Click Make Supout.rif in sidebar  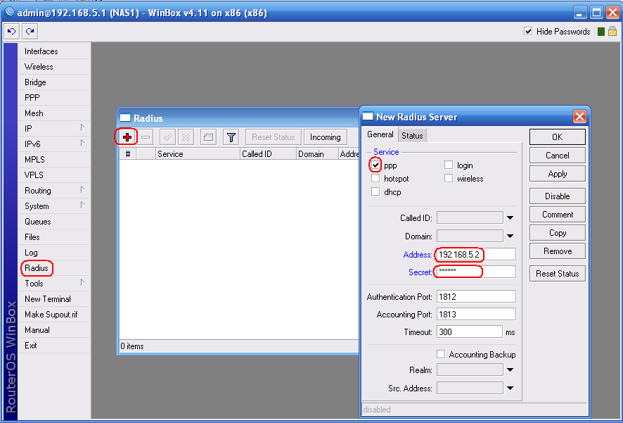[54, 315]
